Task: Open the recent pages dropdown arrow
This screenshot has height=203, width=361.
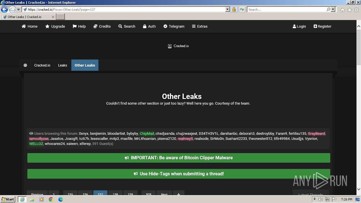Action: 18,10
